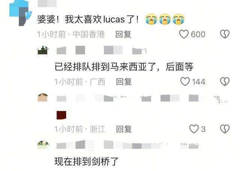Reply to the 浙江 comment via 回复

124,129
